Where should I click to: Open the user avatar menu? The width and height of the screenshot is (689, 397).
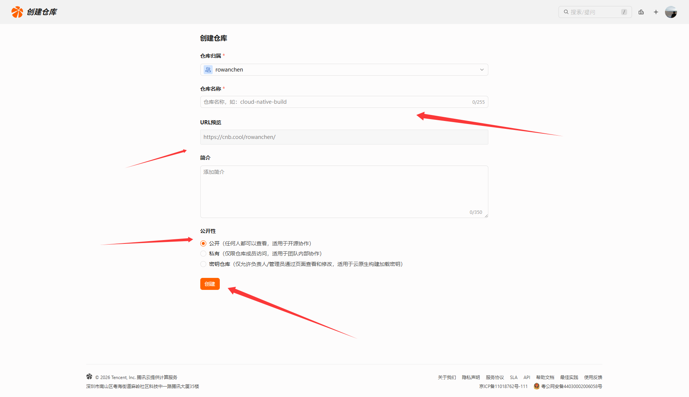pyautogui.click(x=671, y=12)
